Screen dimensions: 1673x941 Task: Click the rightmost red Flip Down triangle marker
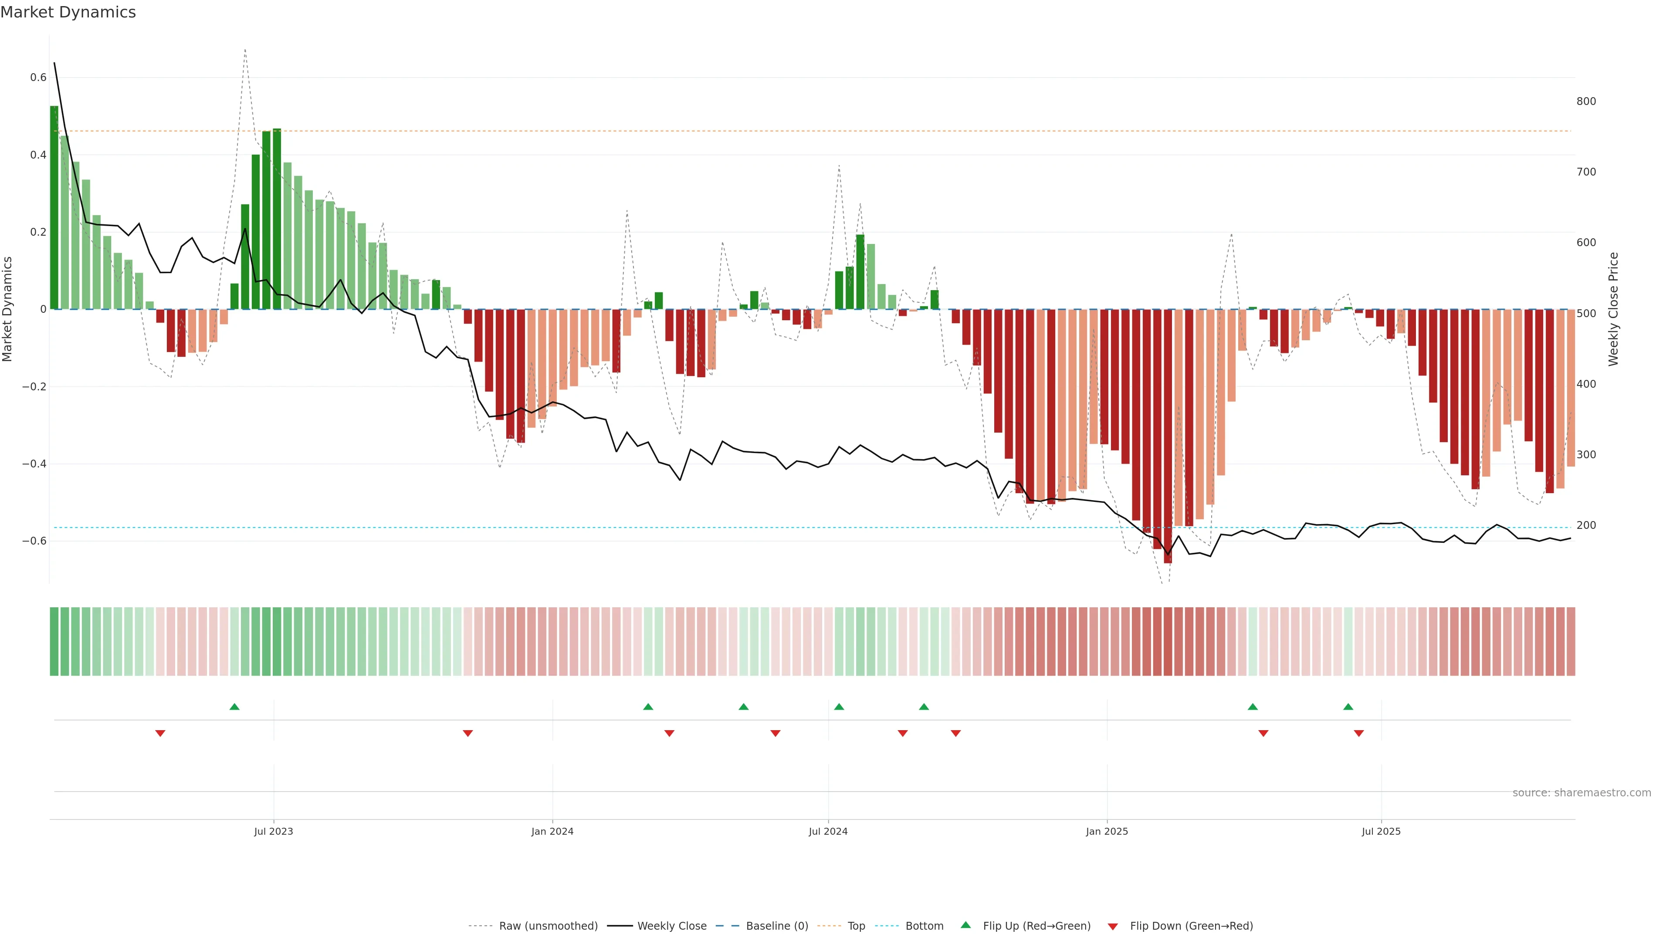click(x=1359, y=733)
